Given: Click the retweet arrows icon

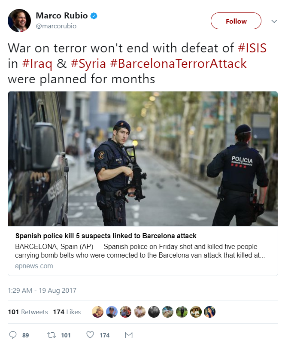Looking at the screenshot, I should pos(52,335).
